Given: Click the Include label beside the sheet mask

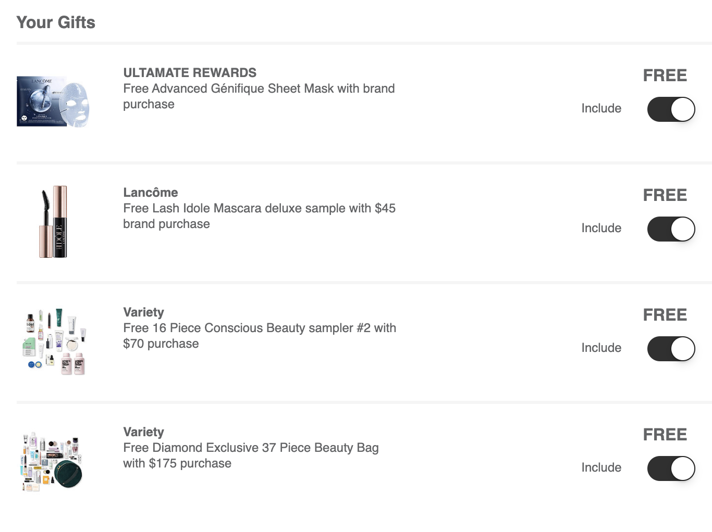Looking at the screenshot, I should point(601,108).
